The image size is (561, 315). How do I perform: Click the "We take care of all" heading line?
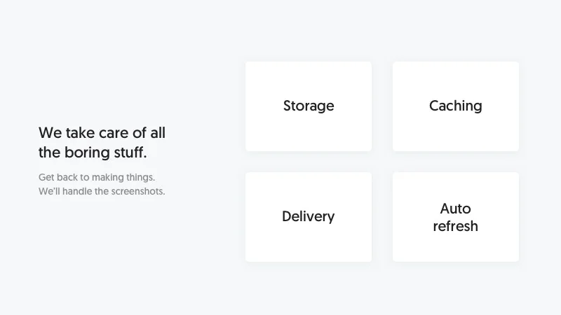tap(102, 133)
